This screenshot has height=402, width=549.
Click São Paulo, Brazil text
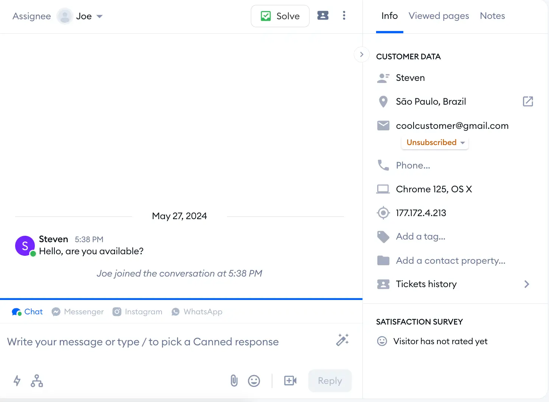431,102
